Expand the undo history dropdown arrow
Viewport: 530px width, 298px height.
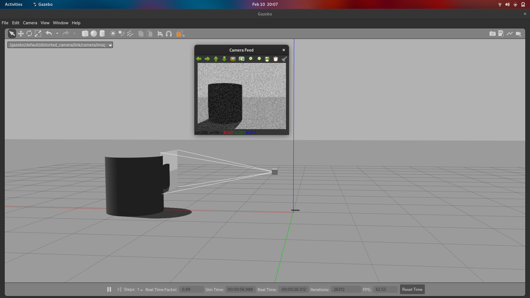point(57,34)
